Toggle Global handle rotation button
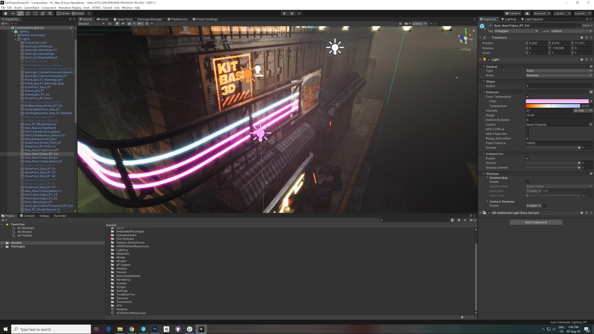594x334 pixels. tap(78, 13)
